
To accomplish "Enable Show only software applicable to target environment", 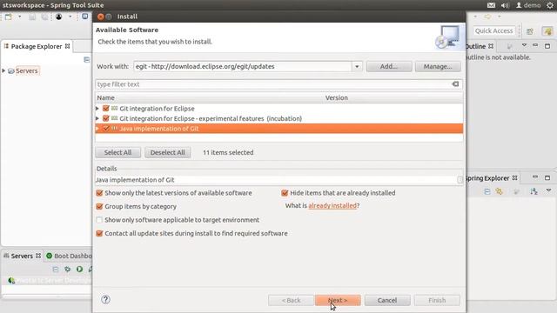I will coord(99,220).
